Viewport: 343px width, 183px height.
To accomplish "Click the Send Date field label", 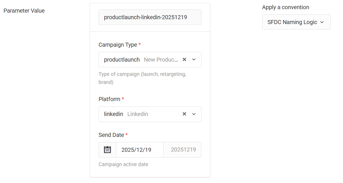I will coord(111,135).
